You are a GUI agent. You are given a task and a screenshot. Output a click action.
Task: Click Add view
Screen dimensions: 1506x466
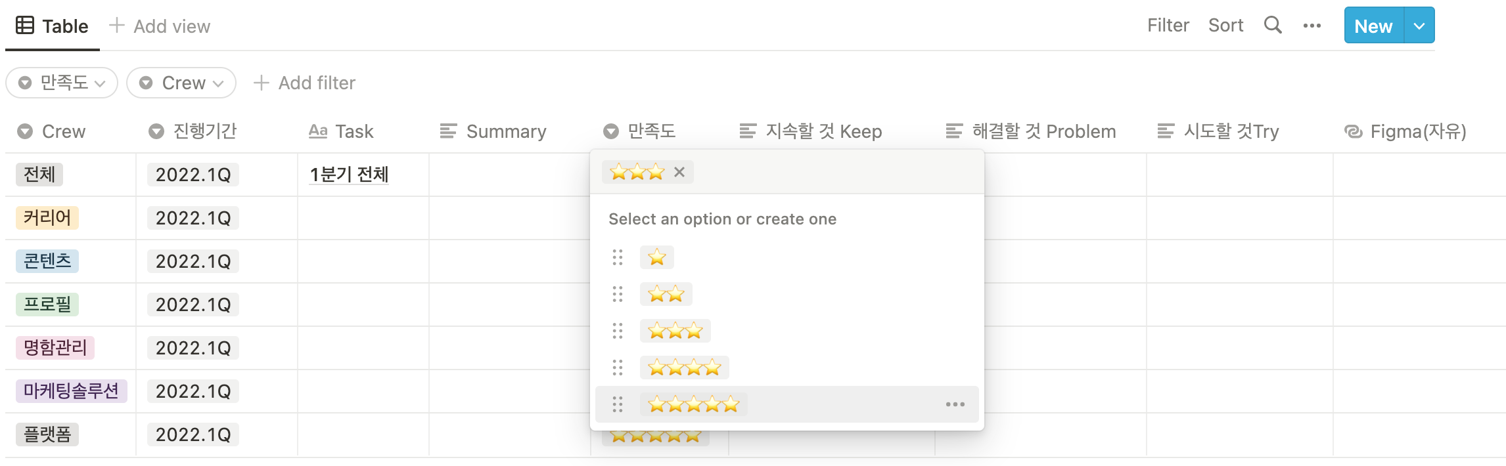coord(160,26)
